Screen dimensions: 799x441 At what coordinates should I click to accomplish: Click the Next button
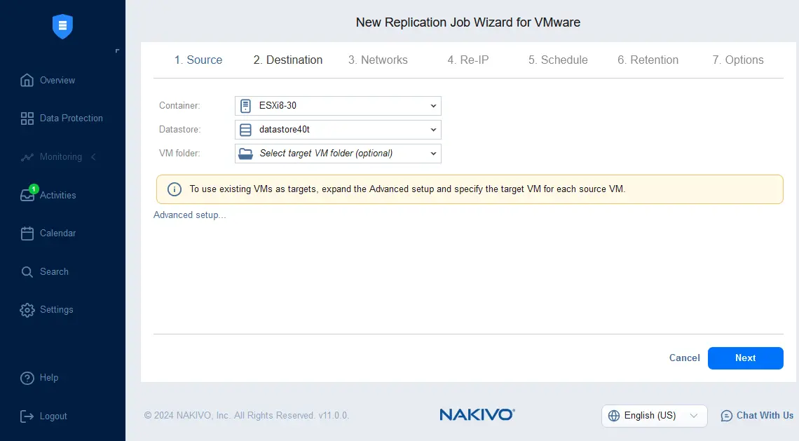pyautogui.click(x=746, y=358)
